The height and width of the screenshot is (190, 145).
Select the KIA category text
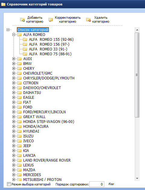click(x=26, y=151)
